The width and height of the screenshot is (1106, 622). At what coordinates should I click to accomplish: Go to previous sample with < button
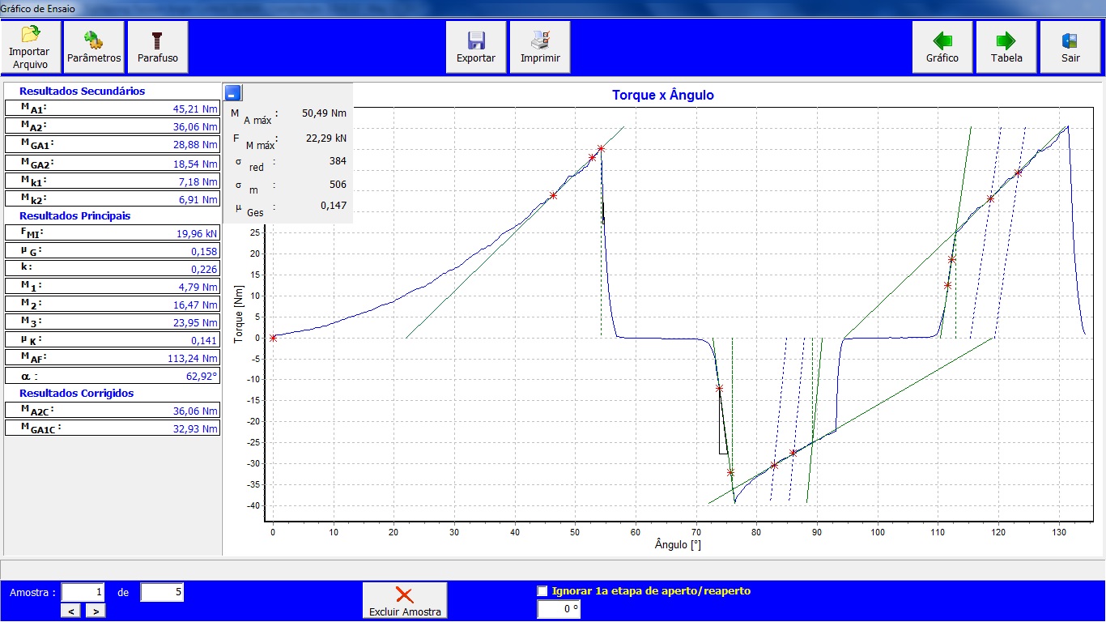pos(72,611)
